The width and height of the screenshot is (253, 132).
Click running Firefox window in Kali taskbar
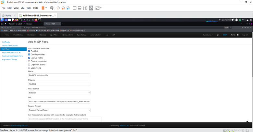36,20
